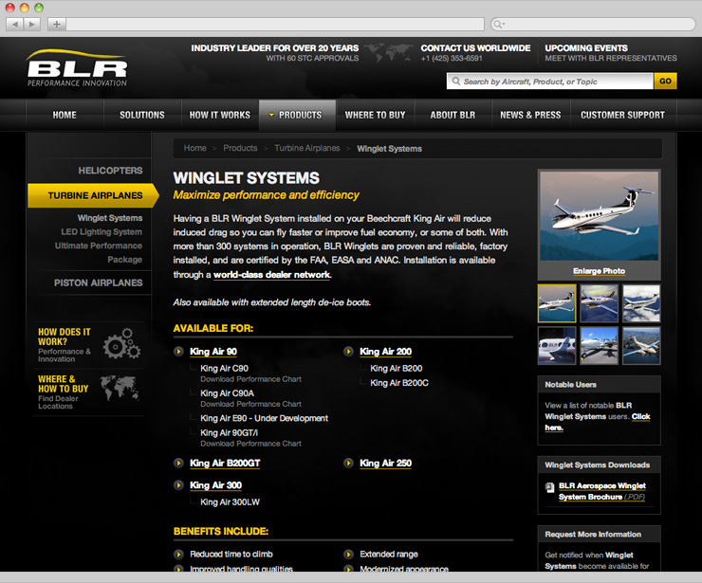Click the Search by Aircraft, Product, or Topic field

point(550,81)
